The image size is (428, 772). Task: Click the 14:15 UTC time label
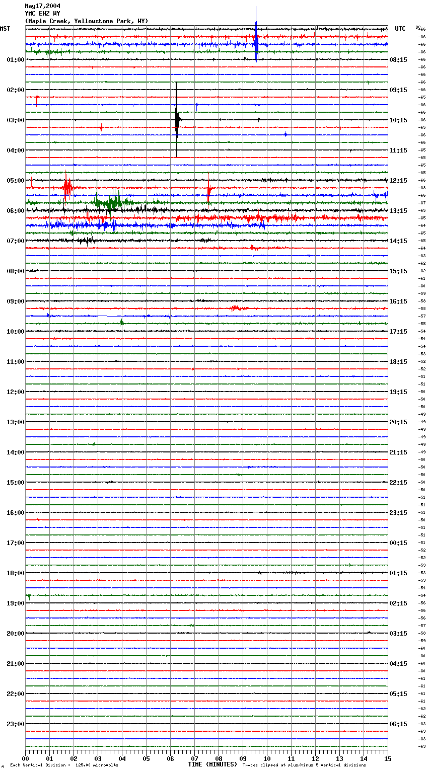(x=398, y=241)
